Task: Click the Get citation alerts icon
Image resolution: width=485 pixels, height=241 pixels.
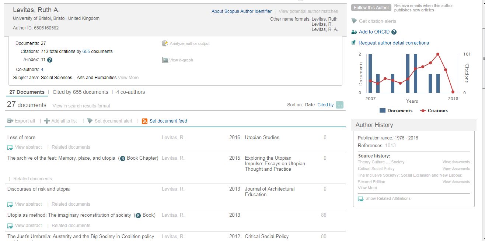Action: pos(354,21)
